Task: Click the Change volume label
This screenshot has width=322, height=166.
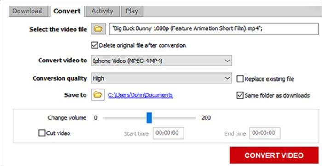Action: pos(67,118)
